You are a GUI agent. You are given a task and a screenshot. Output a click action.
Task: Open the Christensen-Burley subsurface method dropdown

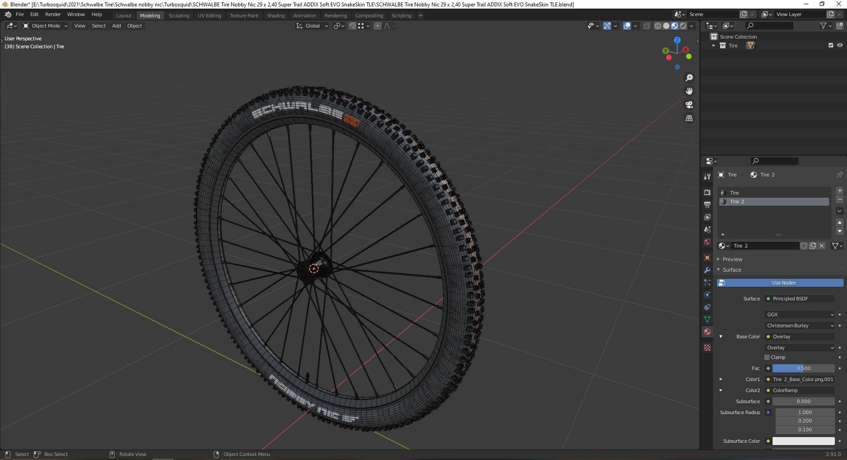click(800, 326)
